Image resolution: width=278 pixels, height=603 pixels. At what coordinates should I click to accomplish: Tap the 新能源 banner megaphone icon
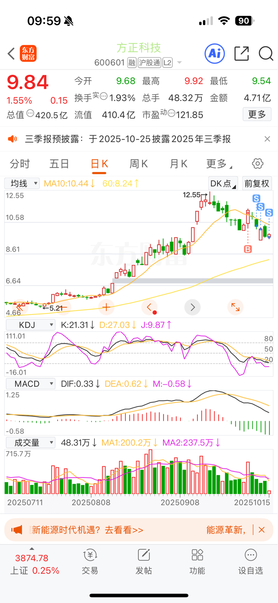pos(17,530)
